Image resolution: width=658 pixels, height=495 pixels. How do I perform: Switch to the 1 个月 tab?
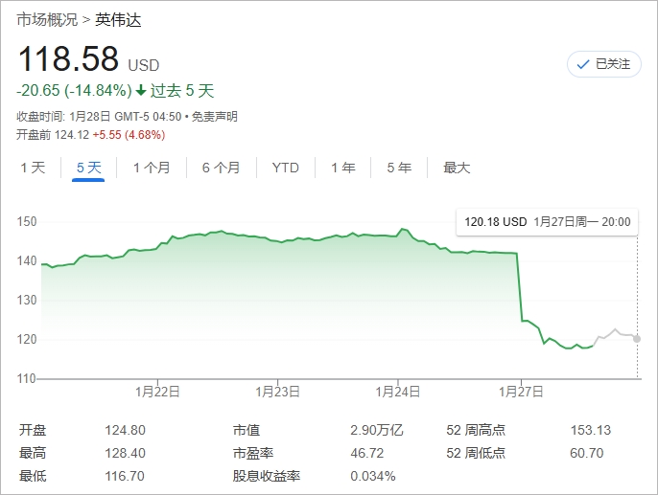click(x=152, y=168)
